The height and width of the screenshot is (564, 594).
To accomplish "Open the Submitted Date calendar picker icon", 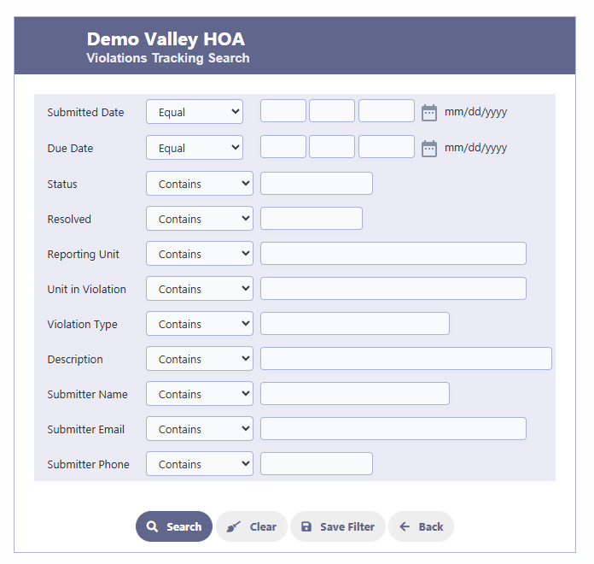I will click(x=428, y=113).
